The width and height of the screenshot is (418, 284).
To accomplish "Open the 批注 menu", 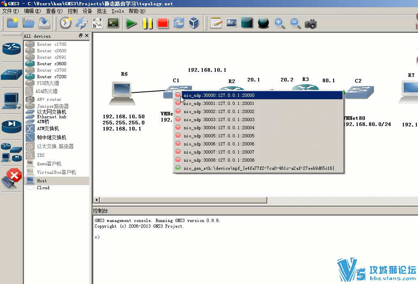I will [x=102, y=11].
